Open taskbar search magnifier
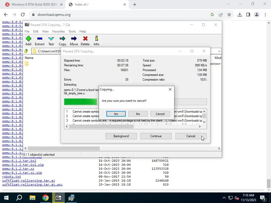271x203 pixels. tap(19, 198)
